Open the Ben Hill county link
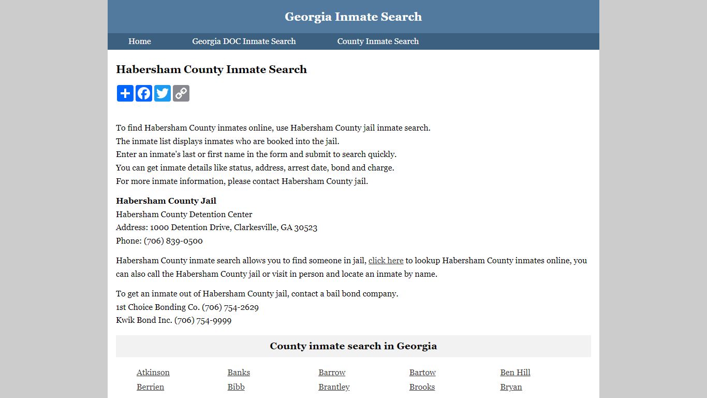The width and height of the screenshot is (707, 398). pyautogui.click(x=515, y=373)
